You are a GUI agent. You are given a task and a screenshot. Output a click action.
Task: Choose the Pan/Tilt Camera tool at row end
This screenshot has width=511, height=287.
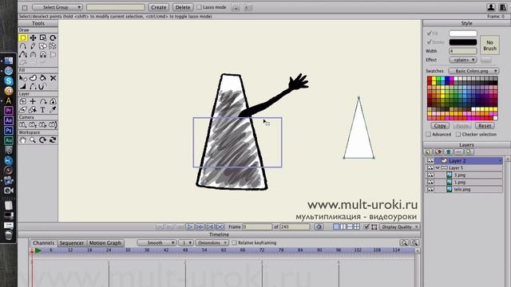pos(53,124)
